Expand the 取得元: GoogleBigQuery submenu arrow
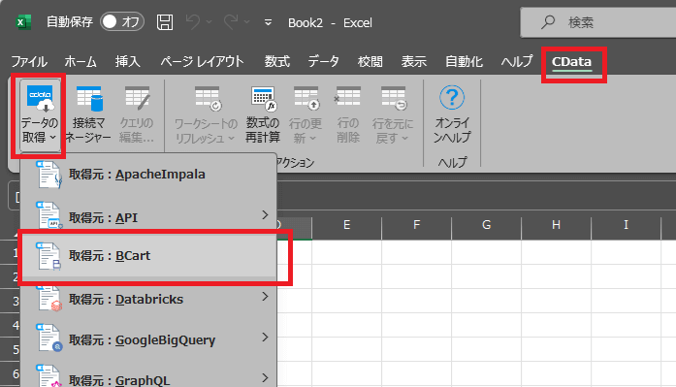Image resolution: width=676 pixels, height=387 pixels. (x=265, y=337)
